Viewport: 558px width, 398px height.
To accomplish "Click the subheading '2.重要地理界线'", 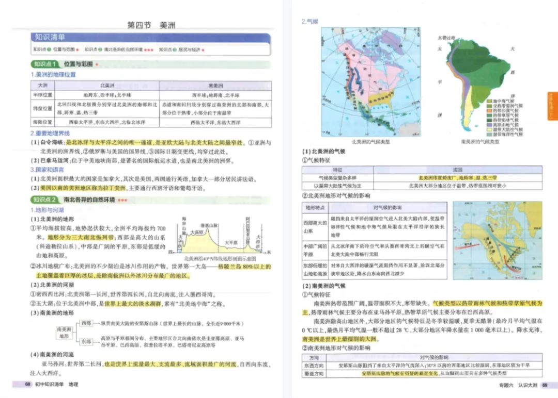I will (50, 134).
